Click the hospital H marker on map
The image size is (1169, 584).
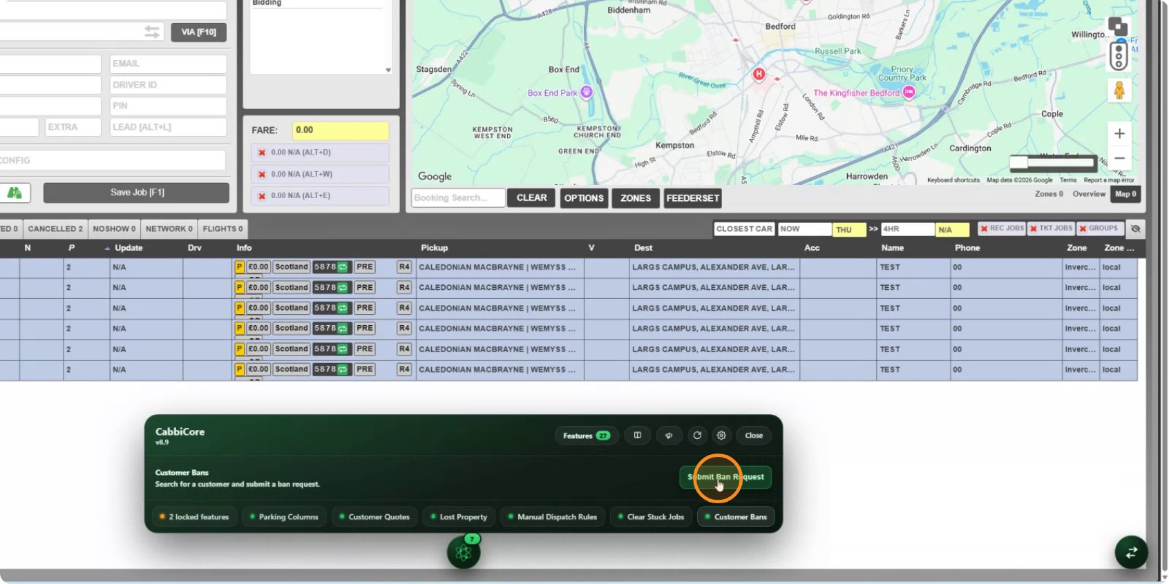click(759, 74)
